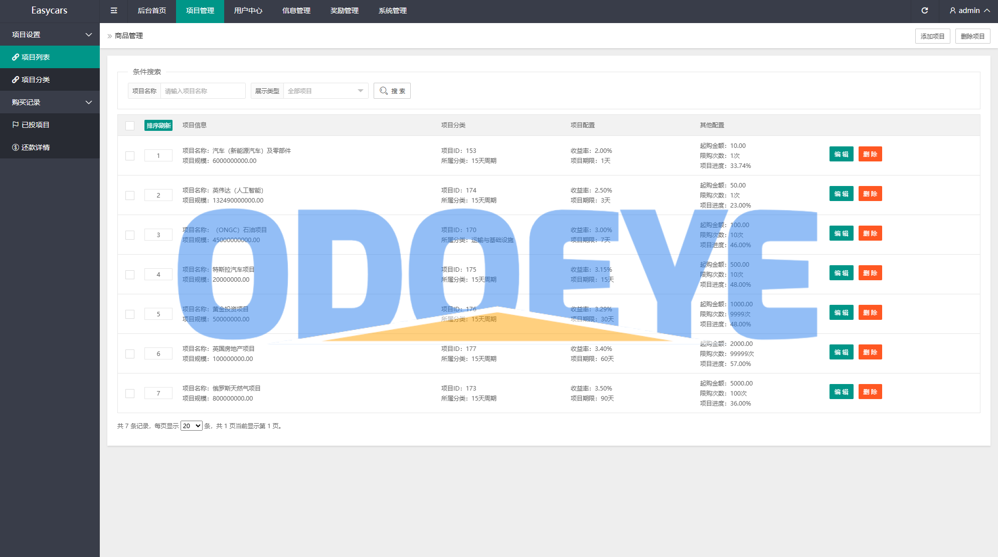Click the 项目名称 search input field

203,91
